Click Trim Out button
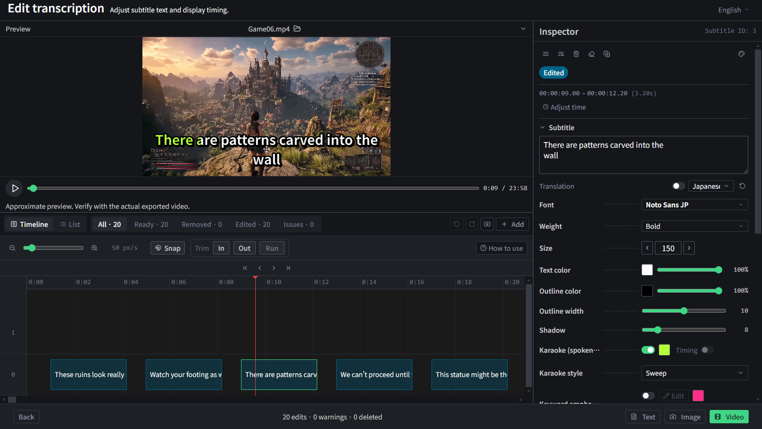Screen dimensions: 762x429 click(244, 248)
